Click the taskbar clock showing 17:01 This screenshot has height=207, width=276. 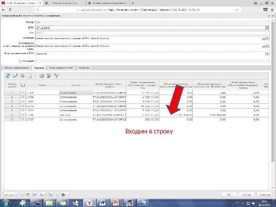tap(264, 203)
